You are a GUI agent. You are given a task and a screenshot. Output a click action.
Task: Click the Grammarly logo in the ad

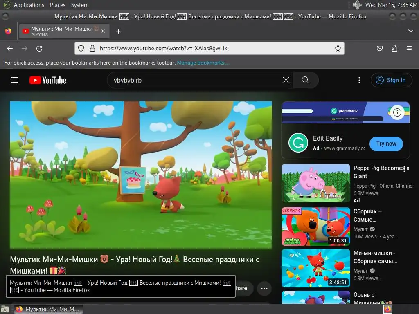point(298,143)
